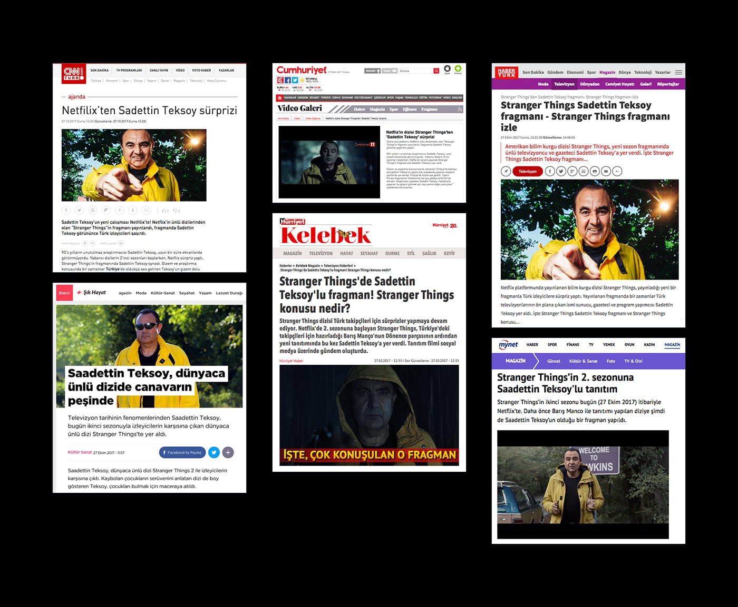This screenshot has height=607, width=738.
Task: Click Video Eğlence breadcrumb on Cumhuriyet
Action: tap(313, 118)
